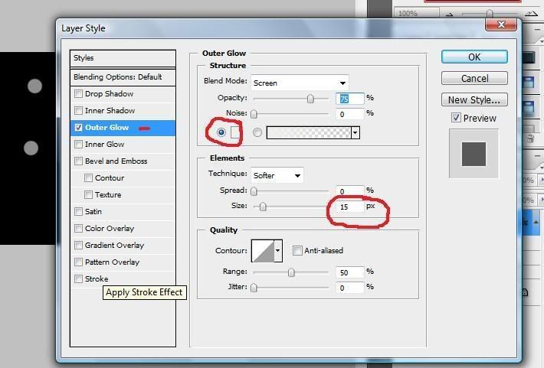Viewport: 544px width, 368px height.
Task: Open the Styles section in list
Action: 123,58
